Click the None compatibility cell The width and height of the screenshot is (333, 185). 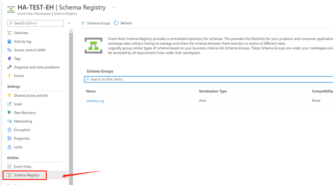[316, 101]
